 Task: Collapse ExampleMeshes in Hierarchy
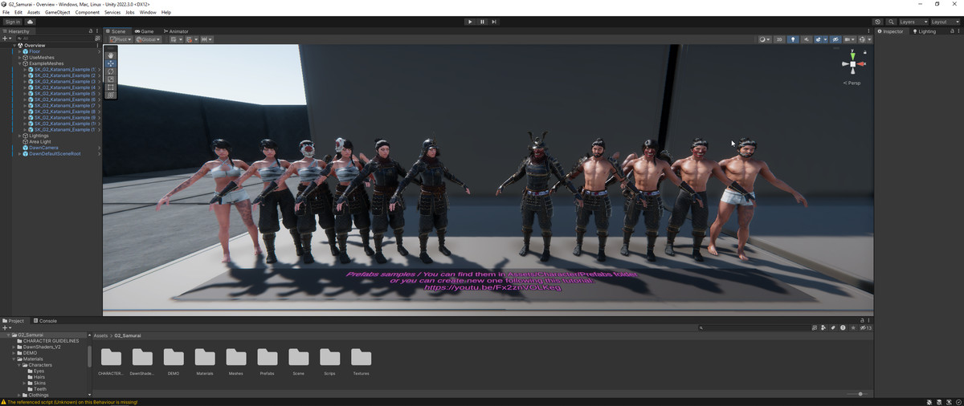[x=20, y=63]
